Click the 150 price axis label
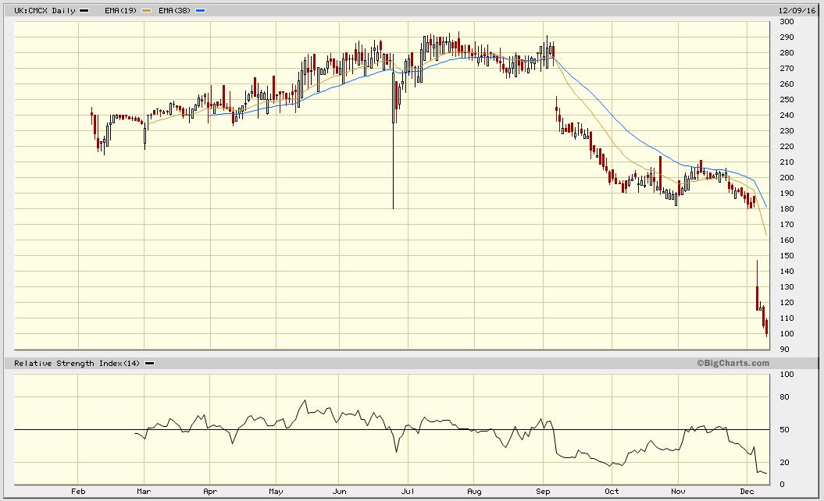 [787, 256]
